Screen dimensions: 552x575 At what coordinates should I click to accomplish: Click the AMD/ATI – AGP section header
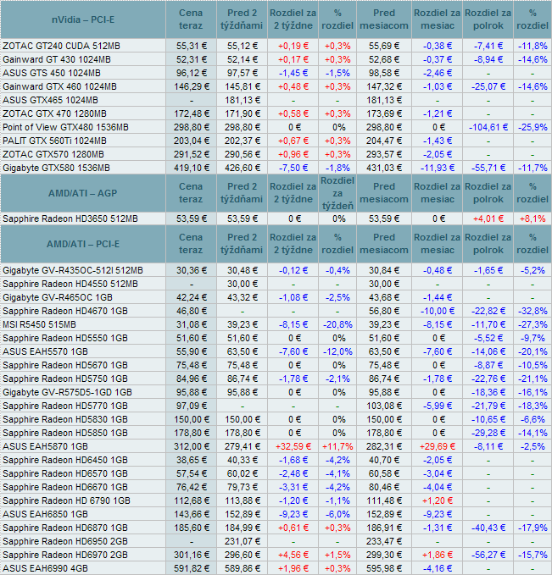[x=83, y=193]
